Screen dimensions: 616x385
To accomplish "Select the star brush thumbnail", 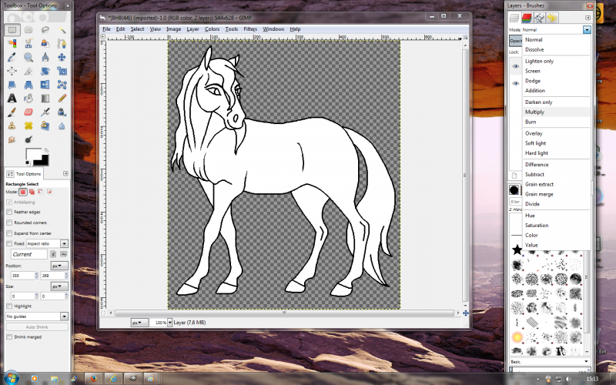I will point(517,249).
